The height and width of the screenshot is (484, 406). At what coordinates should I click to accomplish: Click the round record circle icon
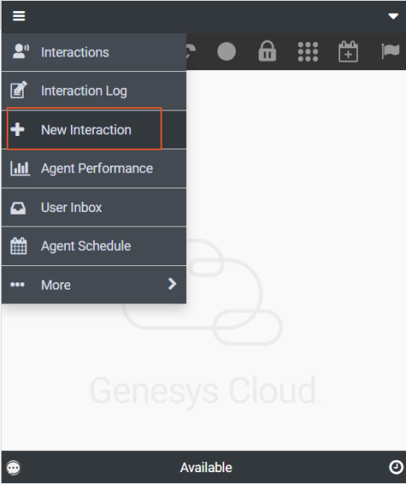pyautogui.click(x=227, y=52)
